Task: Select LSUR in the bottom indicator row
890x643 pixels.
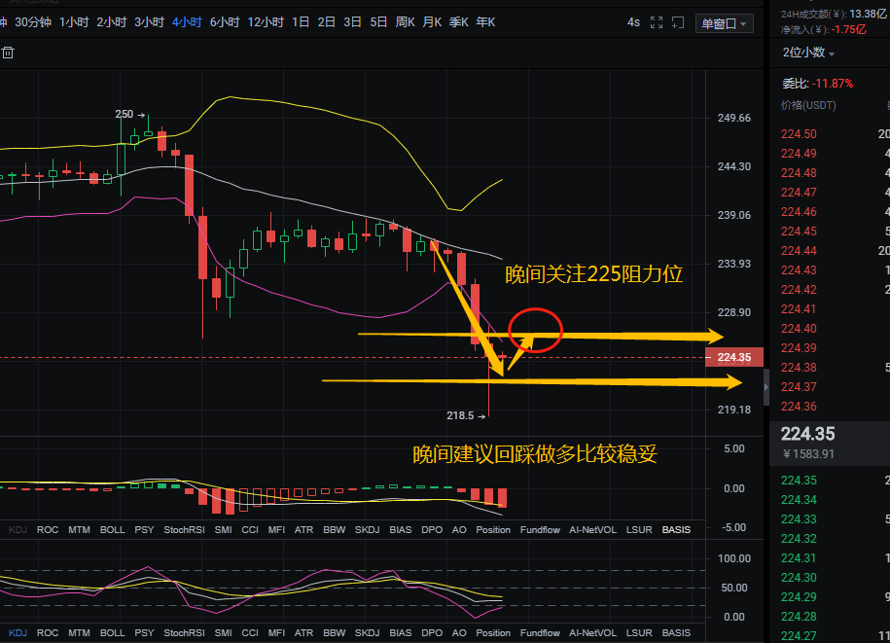Action: 639,632
